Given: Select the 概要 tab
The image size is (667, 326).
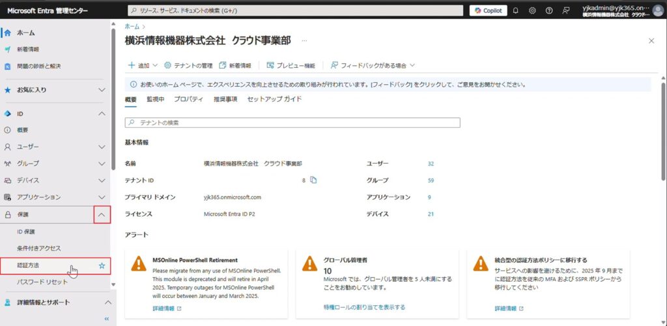Looking at the screenshot, I should 130,100.
